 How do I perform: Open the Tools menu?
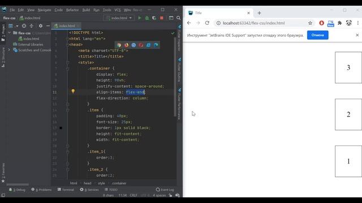[x=107, y=10]
